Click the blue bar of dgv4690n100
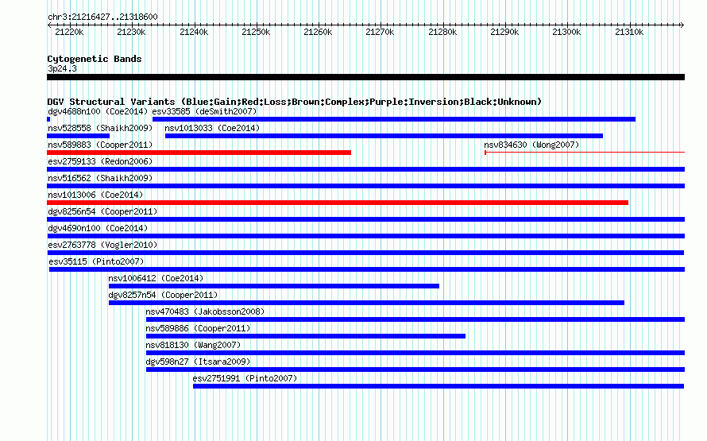The height and width of the screenshot is (441, 707). click(365, 236)
